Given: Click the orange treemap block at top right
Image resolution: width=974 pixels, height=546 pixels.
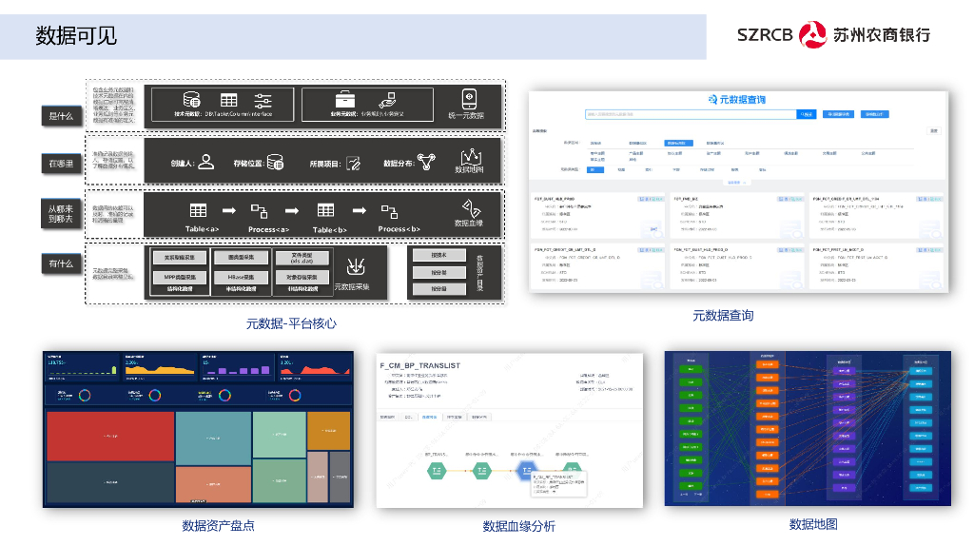Looking at the screenshot, I should (x=328, y=431).
